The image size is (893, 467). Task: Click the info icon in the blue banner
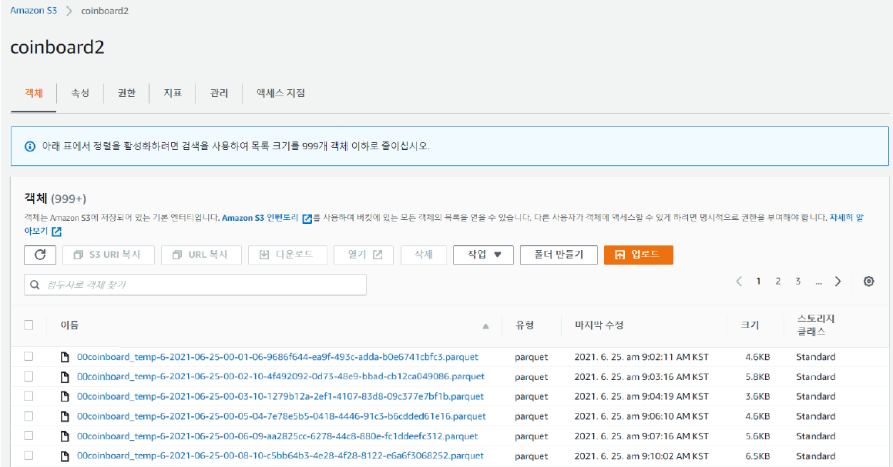(30, 146)
